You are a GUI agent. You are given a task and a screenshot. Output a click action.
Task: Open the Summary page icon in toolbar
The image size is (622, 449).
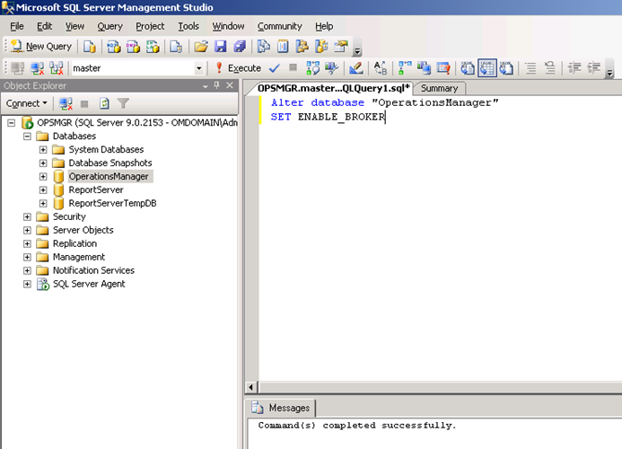(x=283, y=47)
